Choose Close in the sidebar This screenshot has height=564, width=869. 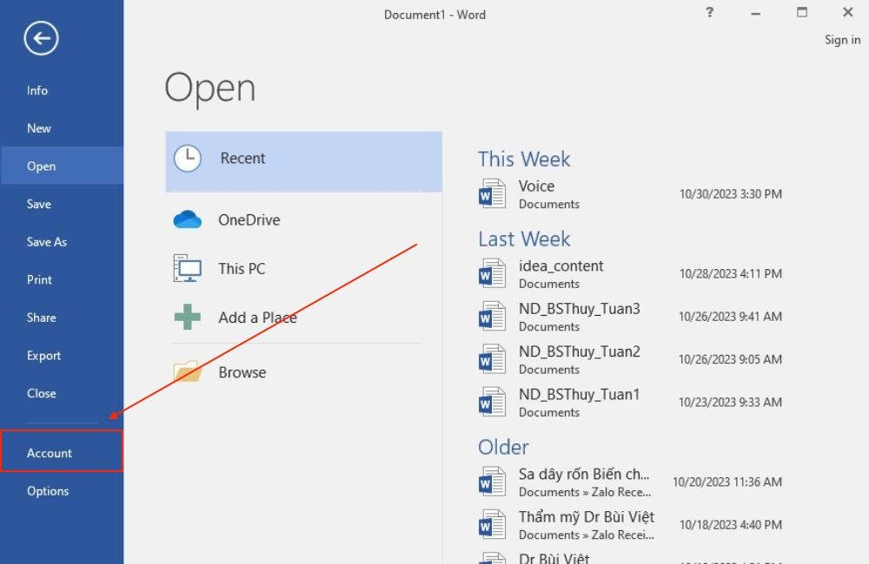click(62, 393)
